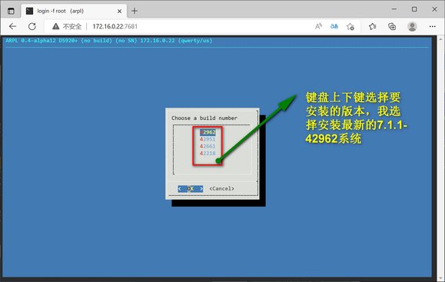Select build number 42962
This screenshot has height=282, width=445.
pyautogui.click(x=208, y=132)
